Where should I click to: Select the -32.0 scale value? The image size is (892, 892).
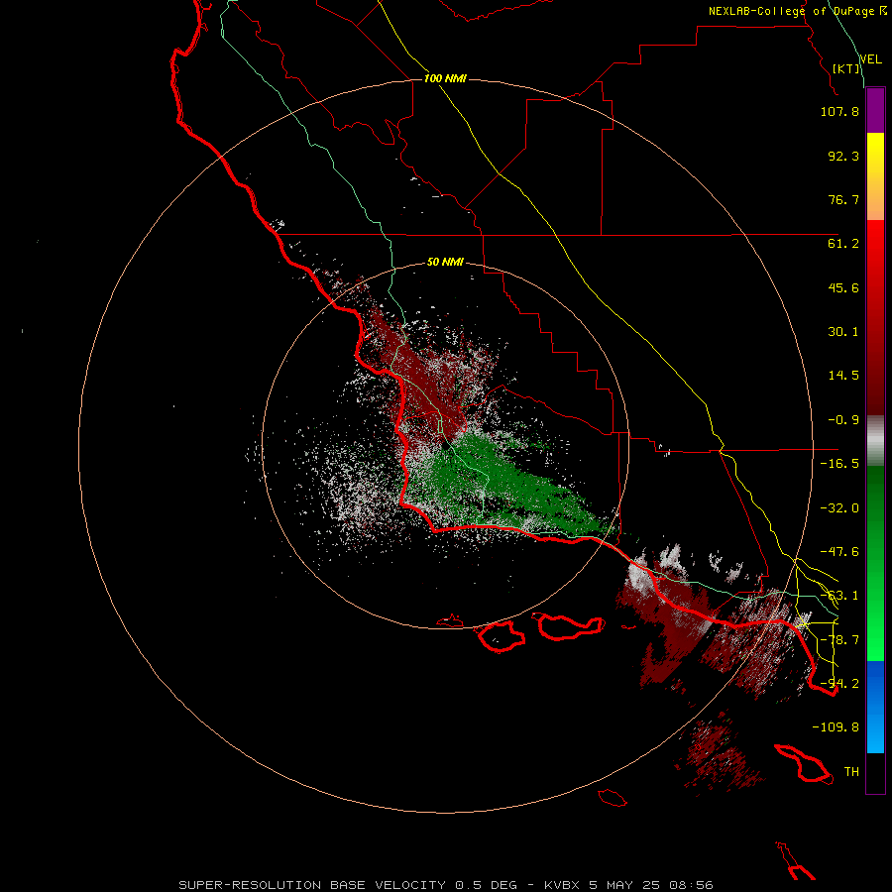coord(839,508)
